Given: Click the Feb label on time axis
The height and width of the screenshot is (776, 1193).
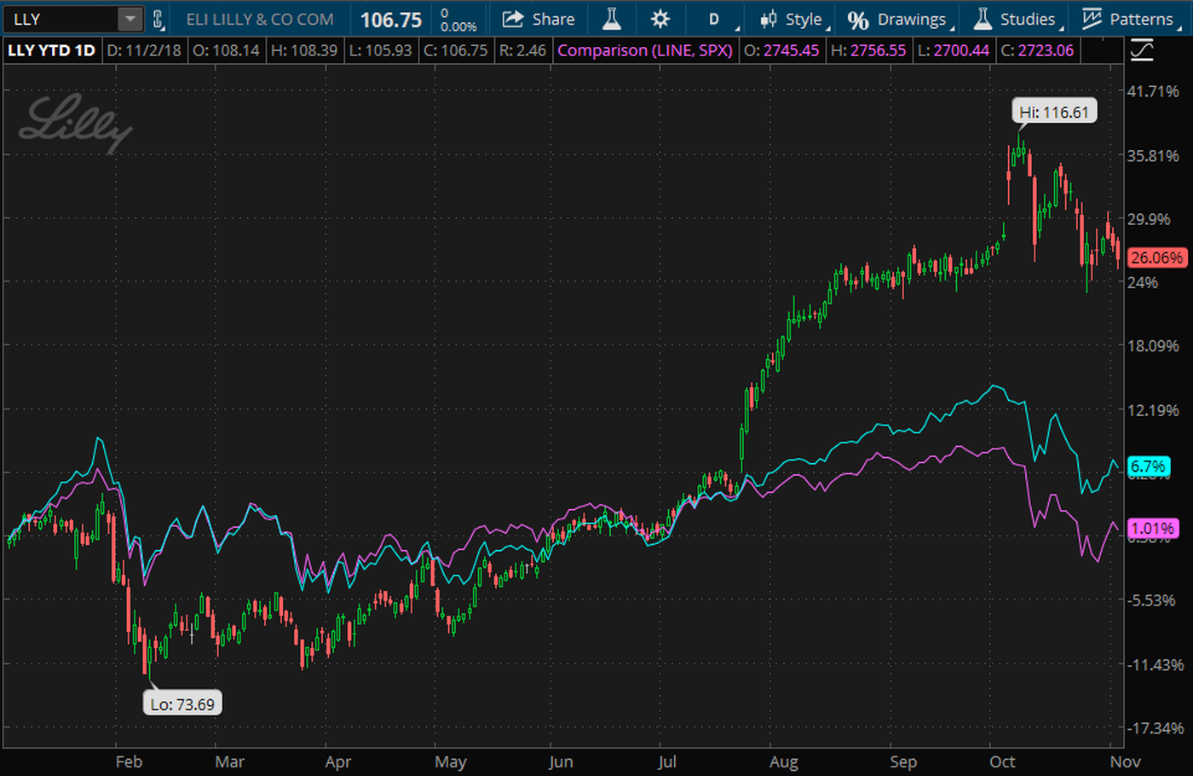Looking at the screenshot, I should point(129,762).
